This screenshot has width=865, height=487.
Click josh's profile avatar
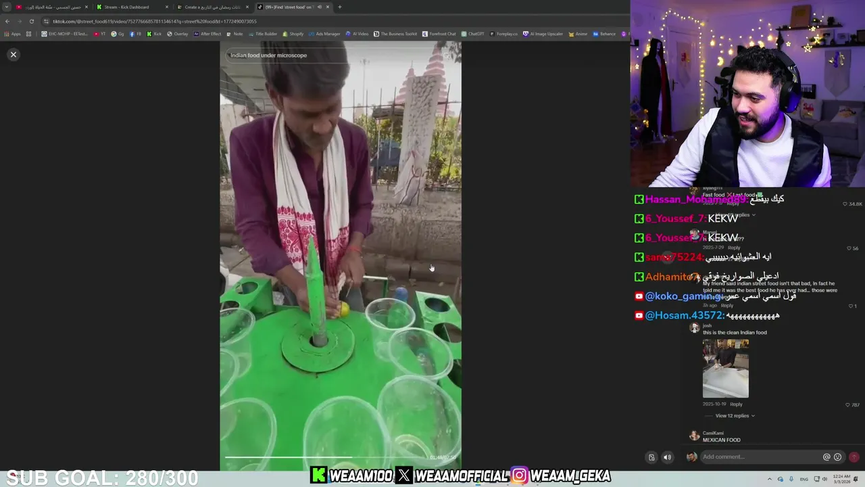point(694,328)
